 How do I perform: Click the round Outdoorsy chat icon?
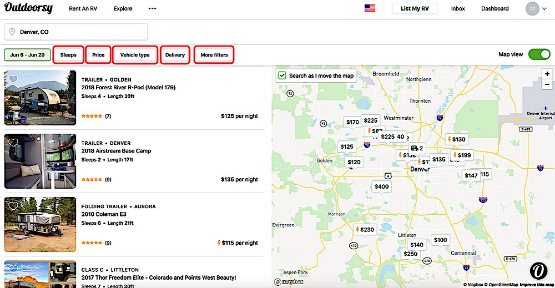[x=538, y=270]
